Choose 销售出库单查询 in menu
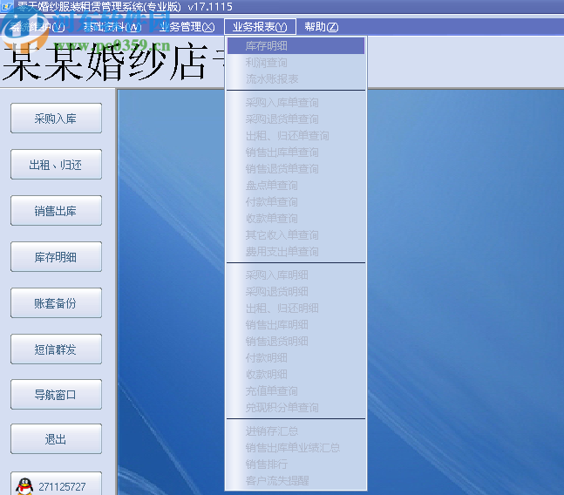Screen dimensions: 564x495 (296, 153)
